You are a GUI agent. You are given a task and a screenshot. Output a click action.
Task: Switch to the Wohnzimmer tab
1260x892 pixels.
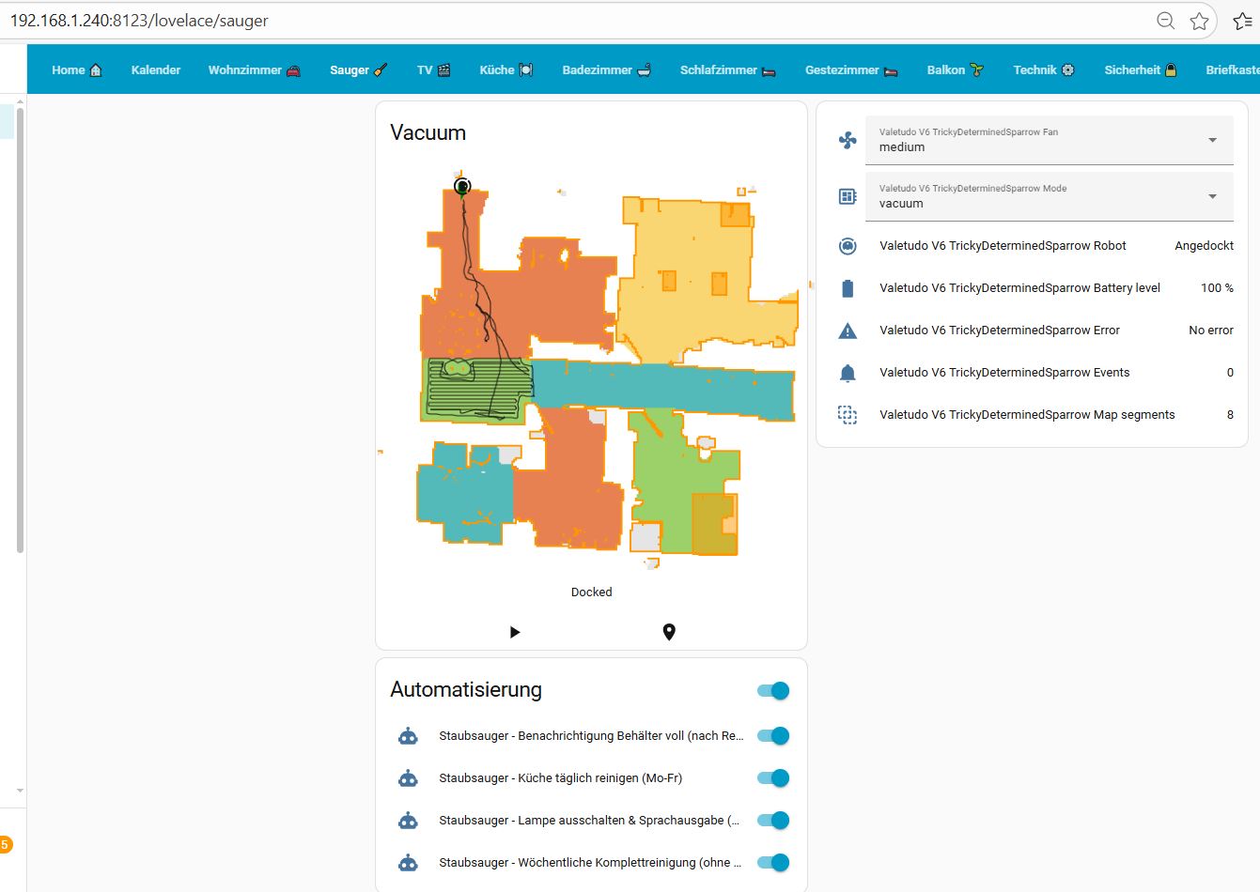tap(254, 69)
